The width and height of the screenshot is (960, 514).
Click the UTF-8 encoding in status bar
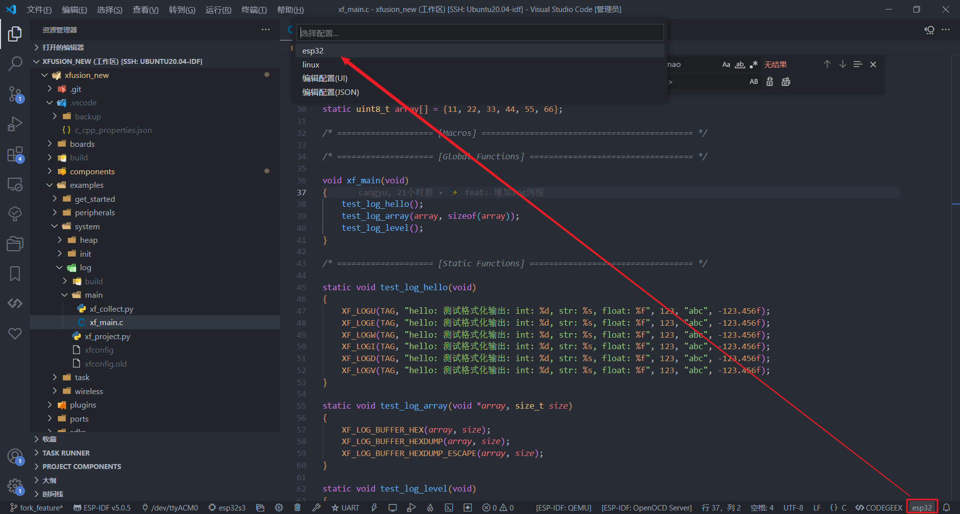[x=793, y=508]
